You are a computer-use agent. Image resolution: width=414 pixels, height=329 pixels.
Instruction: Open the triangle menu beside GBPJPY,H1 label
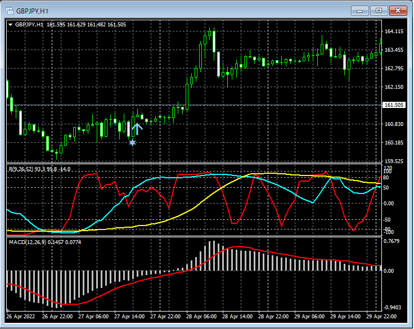11,24
